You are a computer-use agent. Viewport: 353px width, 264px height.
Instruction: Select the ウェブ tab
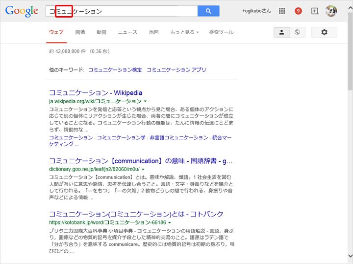point(56,32)
